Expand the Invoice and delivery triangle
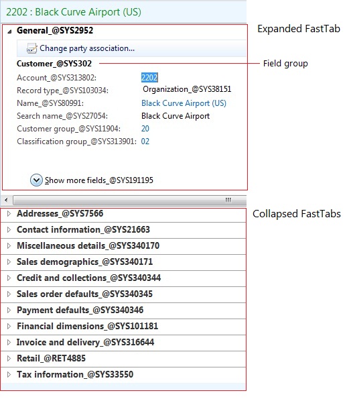 click(9, 343)
